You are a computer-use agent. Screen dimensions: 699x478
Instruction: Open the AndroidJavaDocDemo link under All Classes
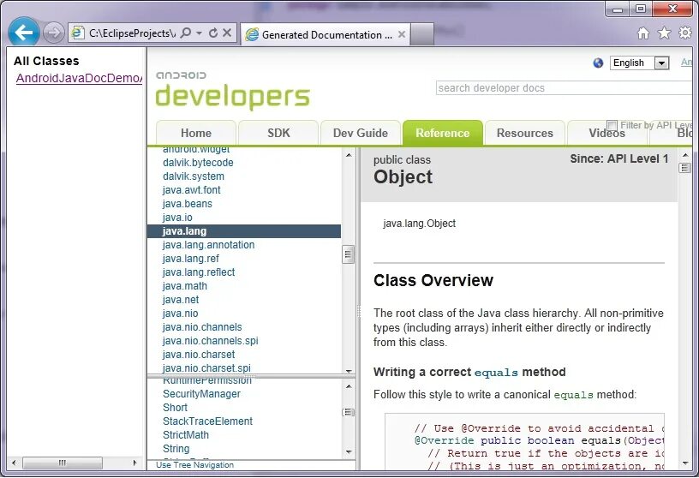[x=79, y=78]
